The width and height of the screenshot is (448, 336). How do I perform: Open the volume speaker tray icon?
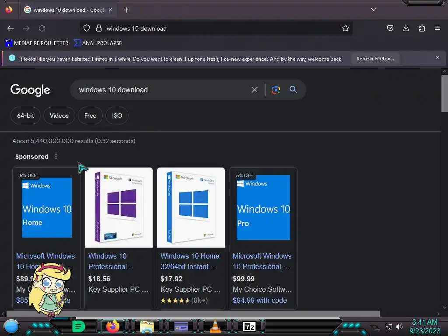tap(399, 326)
